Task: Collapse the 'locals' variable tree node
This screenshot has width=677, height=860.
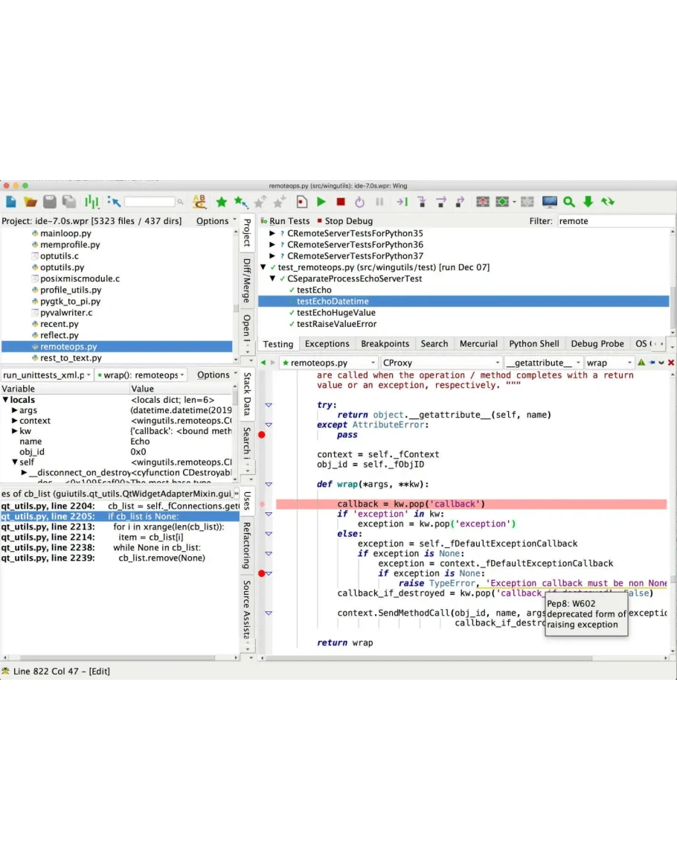Action: coord(5,400)
